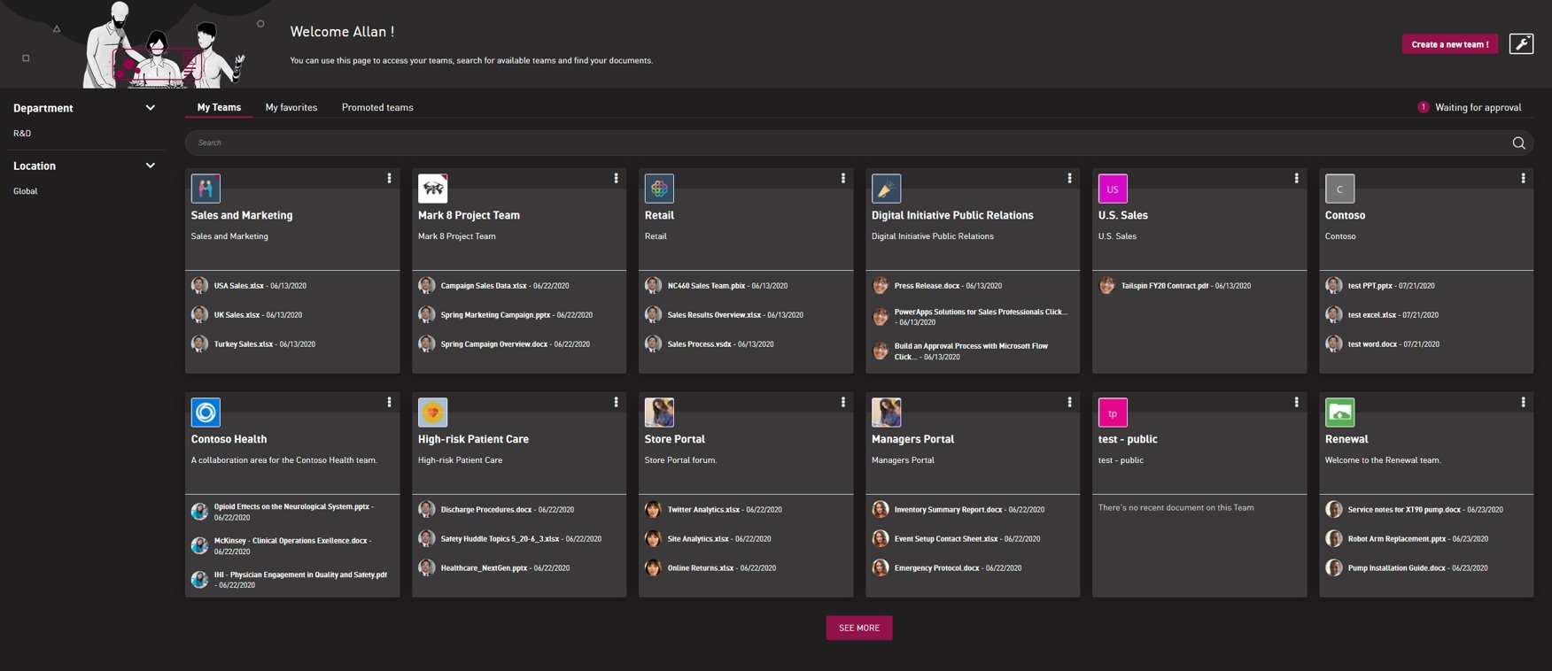Open Mark 8 Project Team options menu
The height and width of the screenshot is (671, 1552).
tap(616, 178)
